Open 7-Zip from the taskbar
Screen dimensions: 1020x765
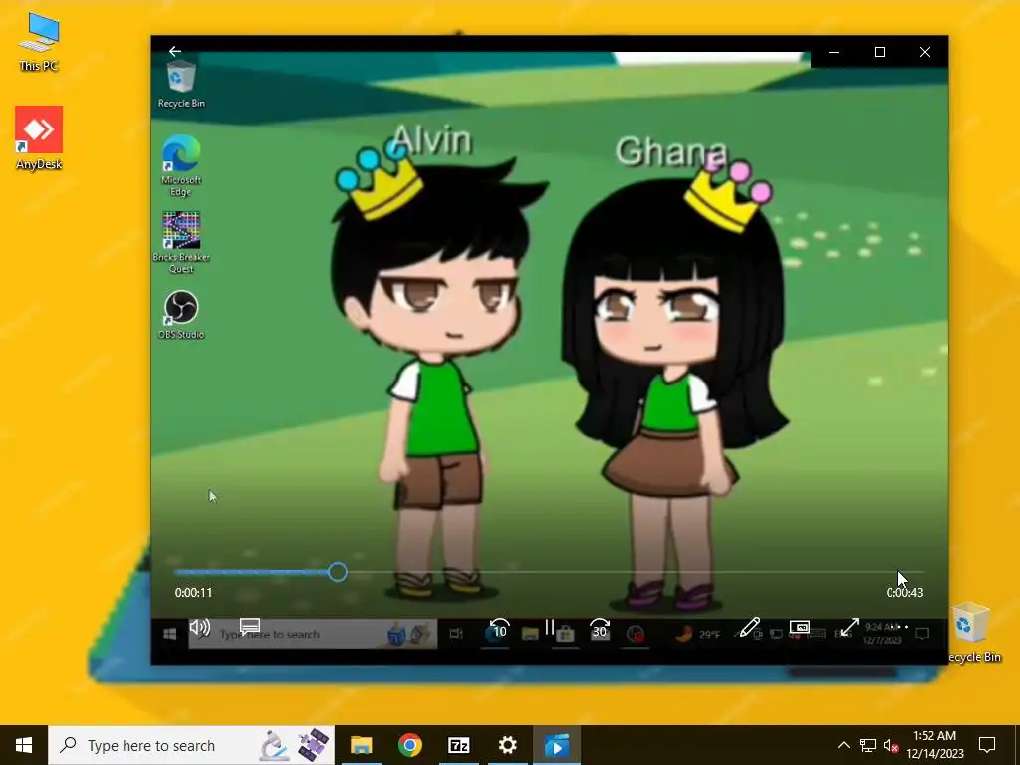coord(458,745)
